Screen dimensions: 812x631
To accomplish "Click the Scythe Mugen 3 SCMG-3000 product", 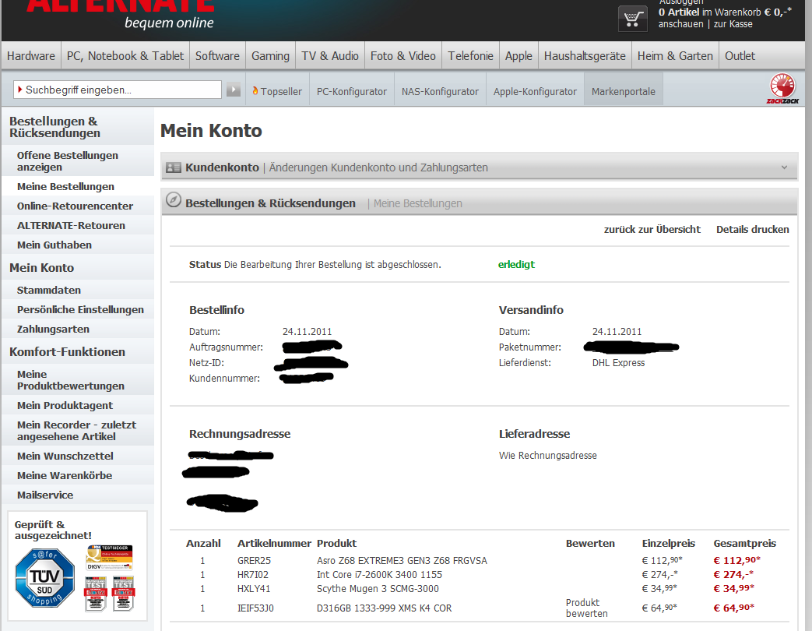I will tap(378, 588).
